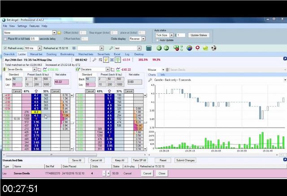Viewport: 287px width, 196px height.
Task: Click the Keep All button
Action: pos(120,161)
